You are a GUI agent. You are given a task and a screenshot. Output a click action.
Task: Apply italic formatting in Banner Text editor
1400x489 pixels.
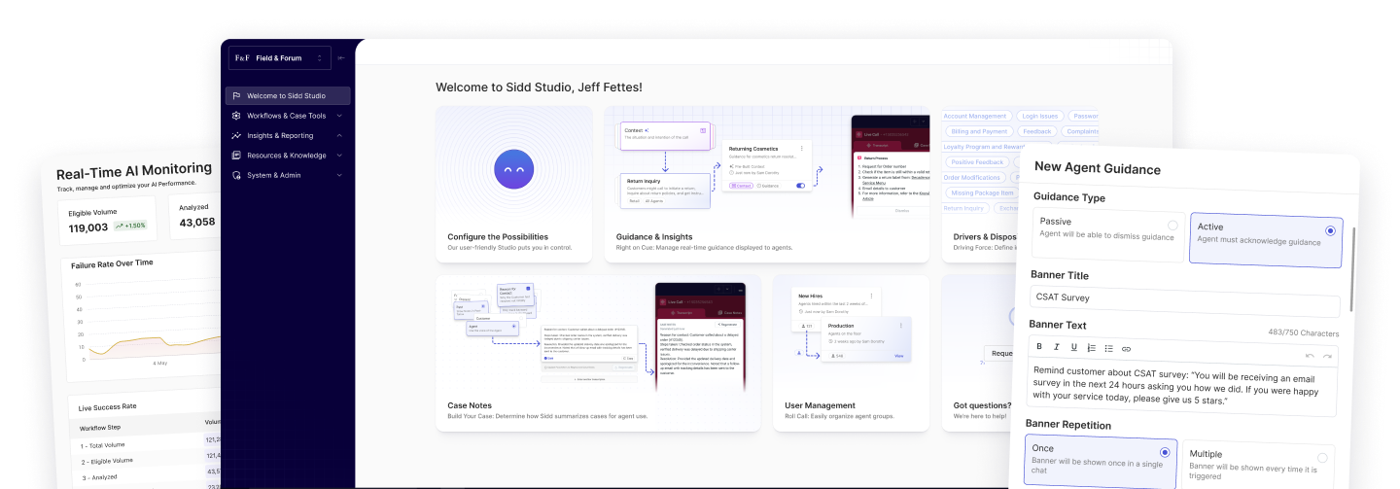click(x=1056, y=348)
